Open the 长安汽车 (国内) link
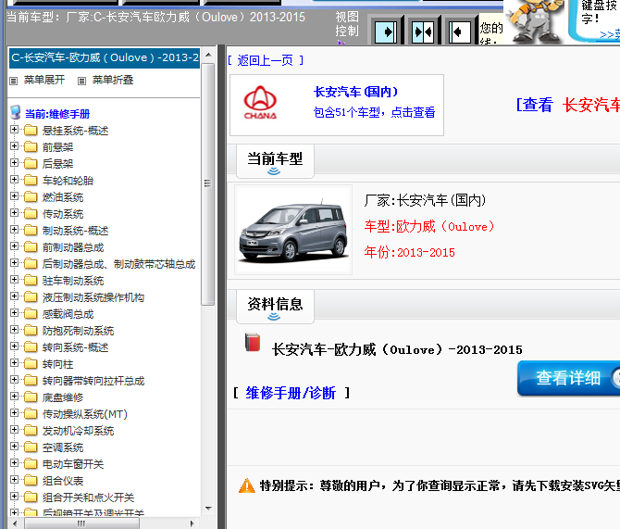Image resolution: width=620 pixels, height=529 pixels. [x=356, y=92]
